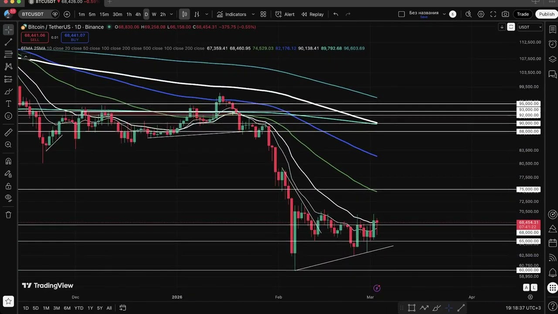Select the 6M date range
The image size is (558, 314).
(x=67, y=308)
